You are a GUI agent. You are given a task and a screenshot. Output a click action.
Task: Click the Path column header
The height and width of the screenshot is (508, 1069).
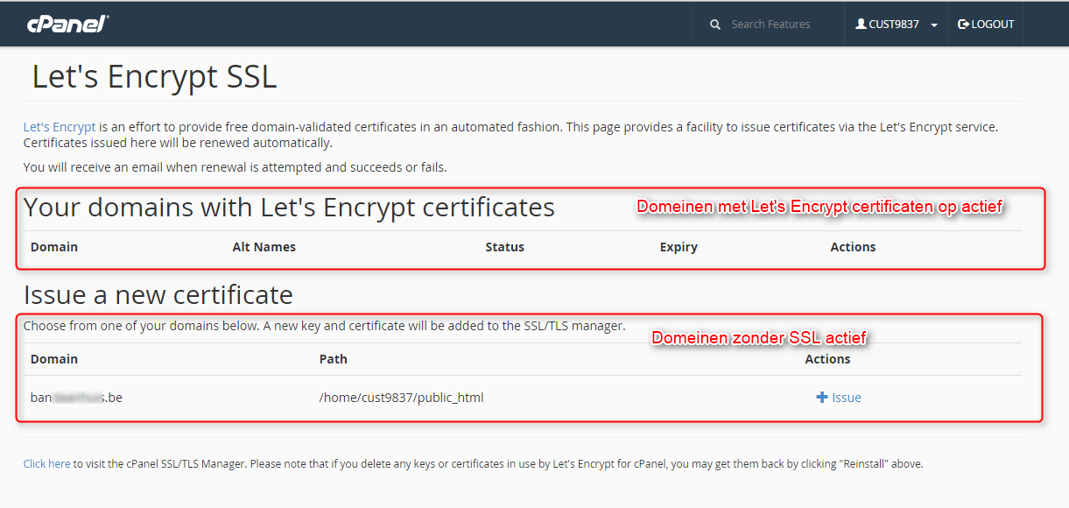tap(334, 359)
